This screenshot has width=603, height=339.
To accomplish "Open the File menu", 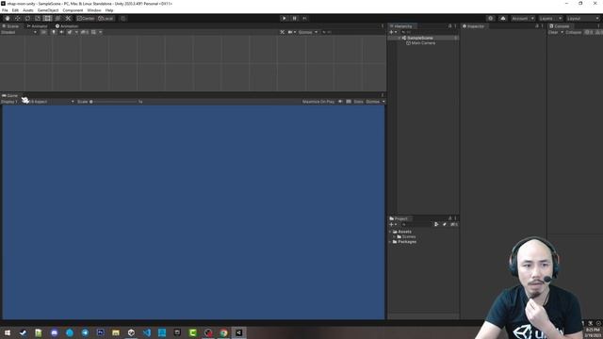I will pos(5,10).
